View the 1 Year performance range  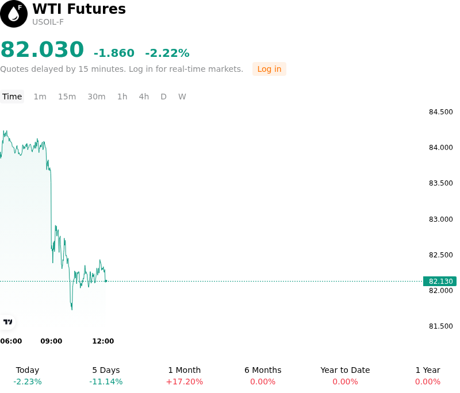(428, 376)
